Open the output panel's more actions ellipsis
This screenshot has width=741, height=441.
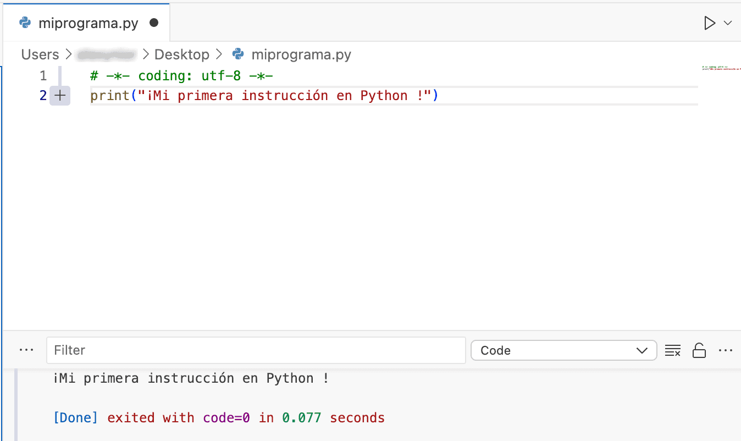[x=726, y=350]
